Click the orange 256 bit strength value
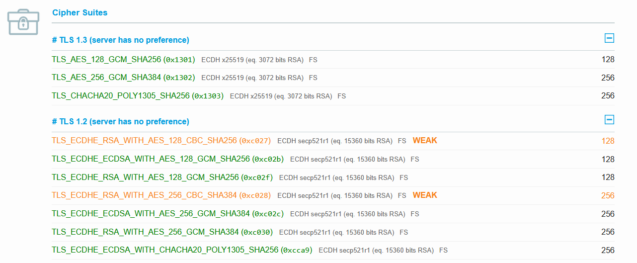This screenshot has width=637, height=263. pos(608,196)
